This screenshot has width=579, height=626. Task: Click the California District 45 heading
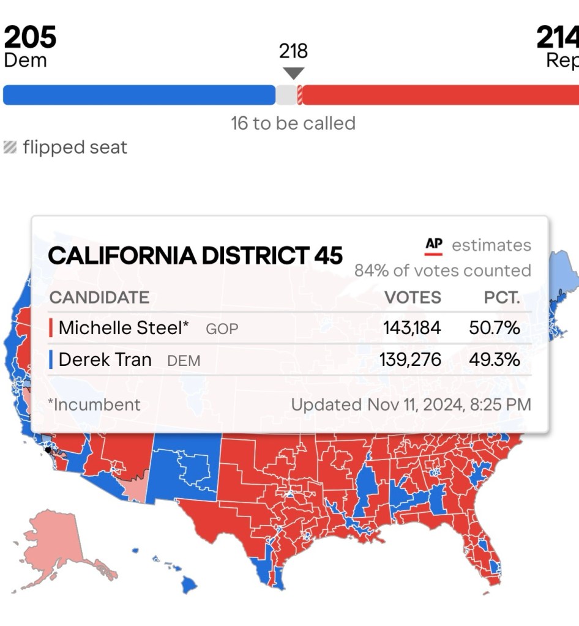point(195,256)
